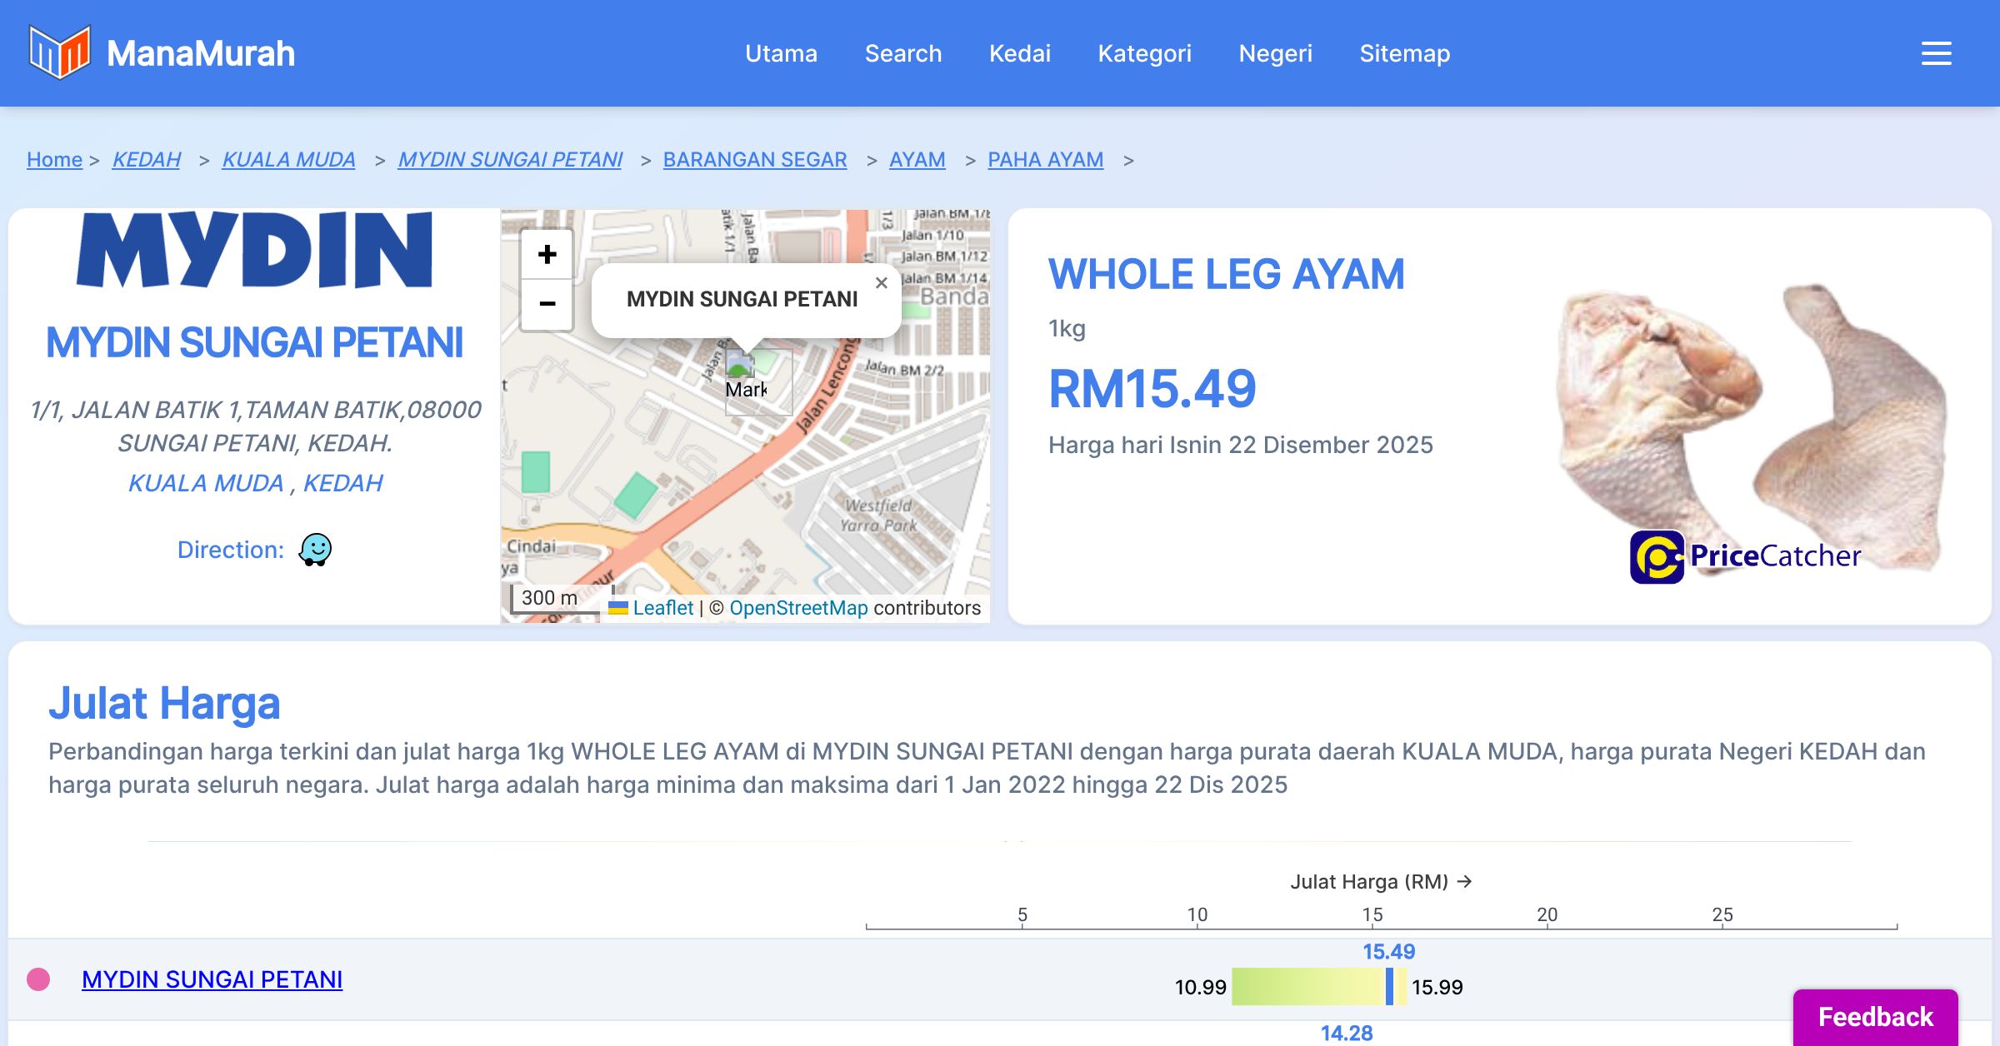The width and height of the screenshot is (2000, 1046).
Task: Open the Search navigation link
Action: (x=902, y=53)
